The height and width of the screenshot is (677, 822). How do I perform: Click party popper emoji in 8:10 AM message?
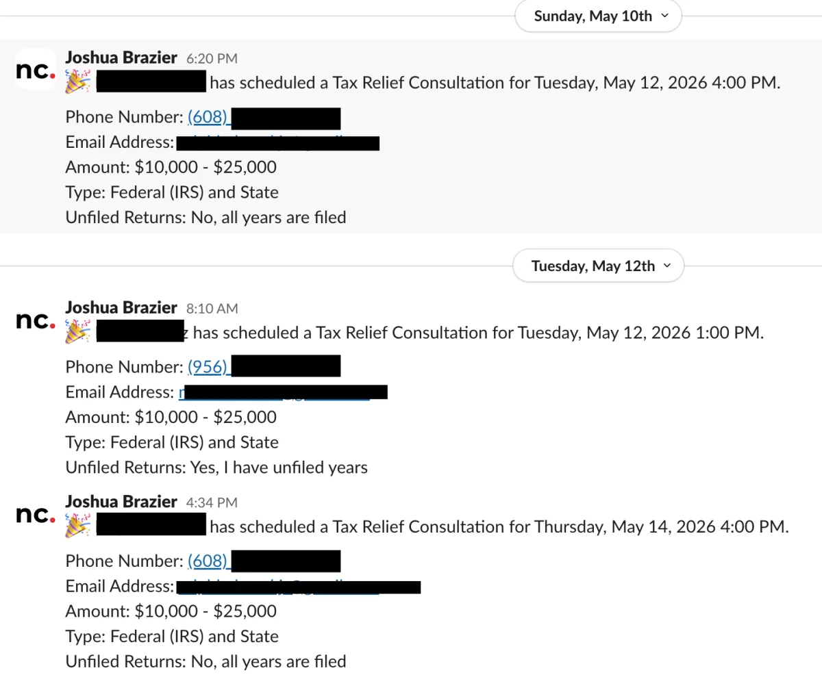[x=78, y=333]
